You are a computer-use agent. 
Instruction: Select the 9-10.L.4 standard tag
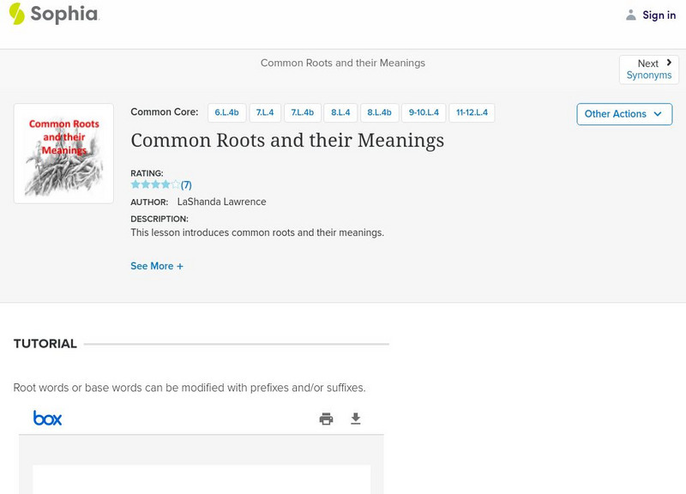[424, 112]
